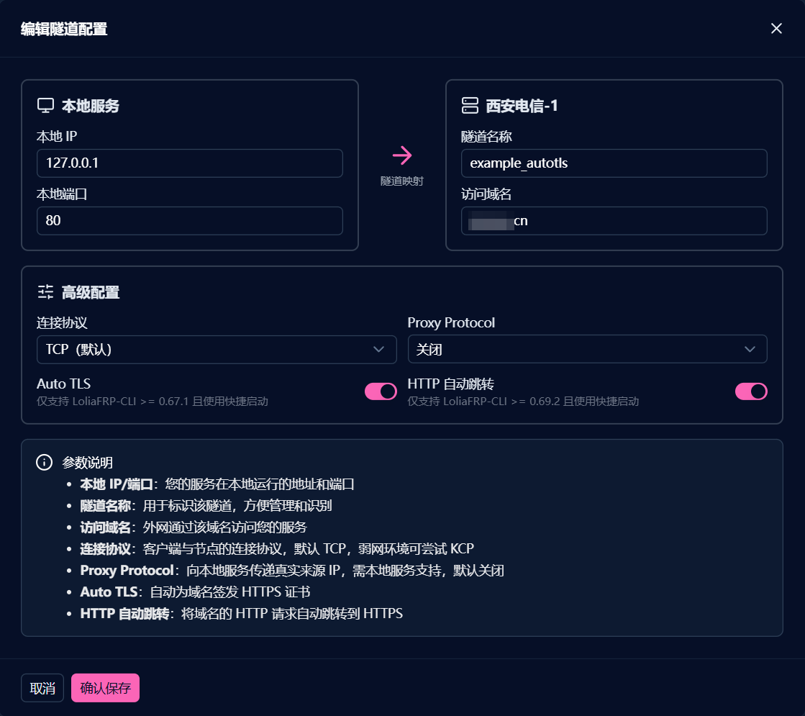This screenshot has height=716, width=805.
Task: Click the HTTP 自动跳转 label
Action: click(451, 384)
